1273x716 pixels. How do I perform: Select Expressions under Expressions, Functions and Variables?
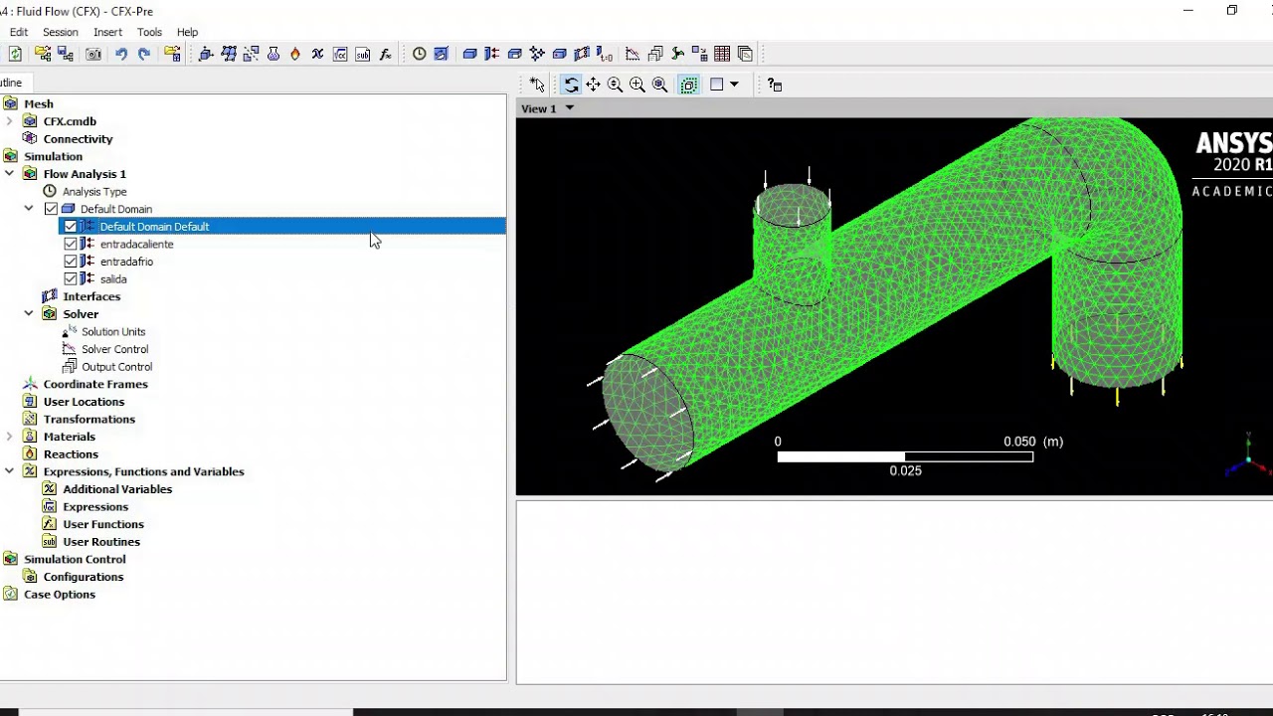click(x=95, y=507)
